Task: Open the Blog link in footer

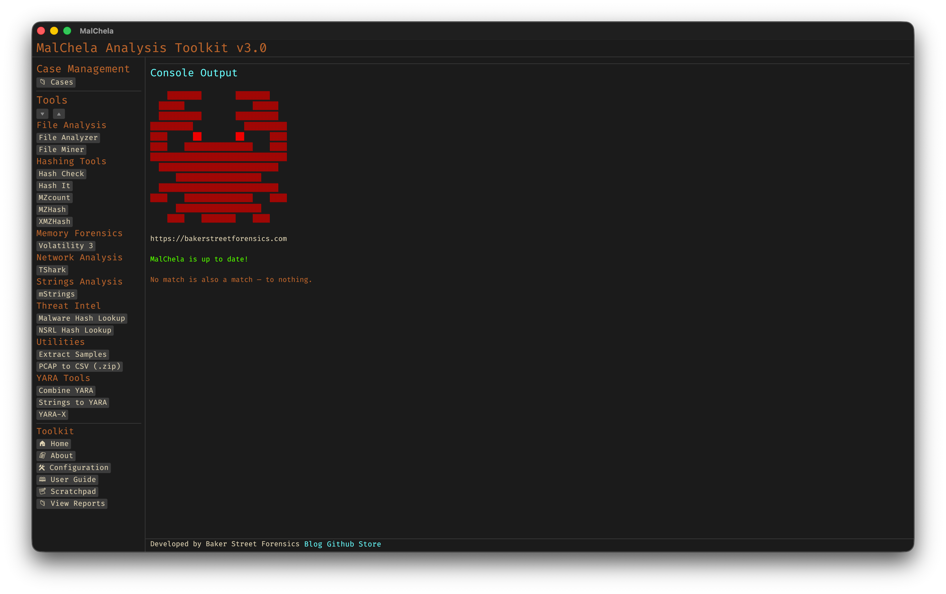Action: tap(313, 544)
